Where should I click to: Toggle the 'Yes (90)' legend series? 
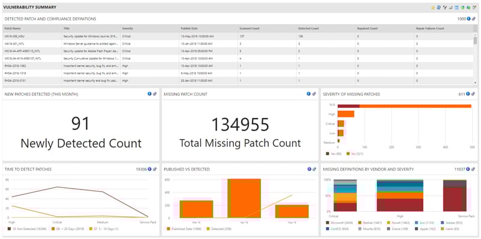pos(333,154)
